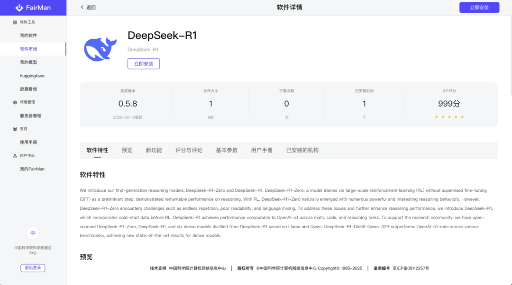Open the 已安装的机构 tab

[302, 151]
